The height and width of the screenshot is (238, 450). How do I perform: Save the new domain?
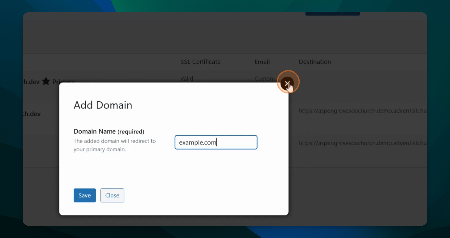pos(85,195)
